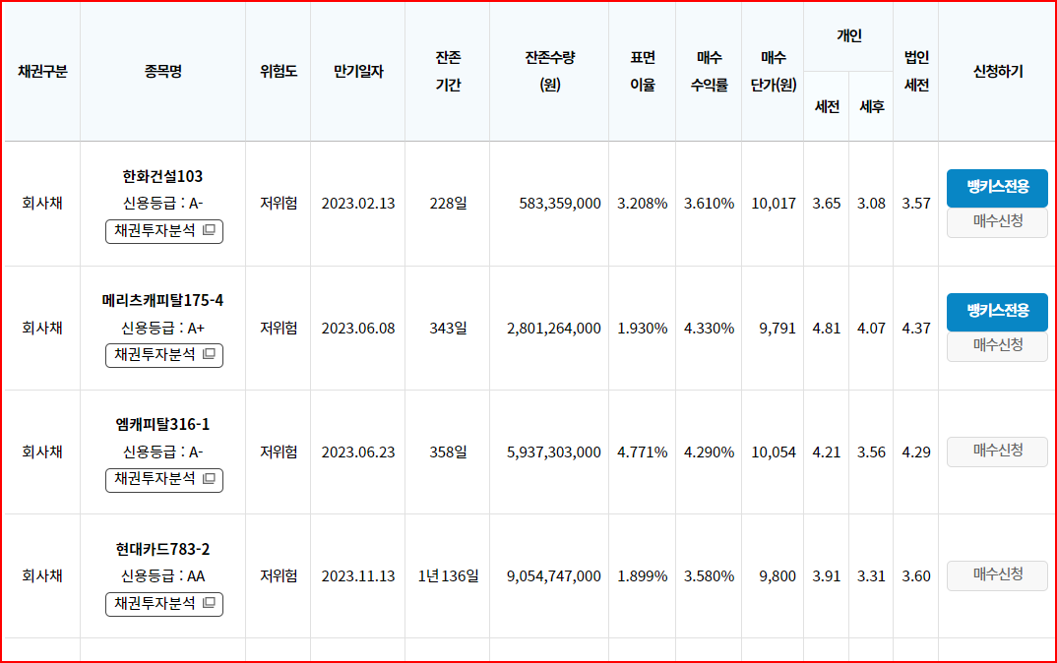Click purchase yield 4.290%

pos(710,452)
